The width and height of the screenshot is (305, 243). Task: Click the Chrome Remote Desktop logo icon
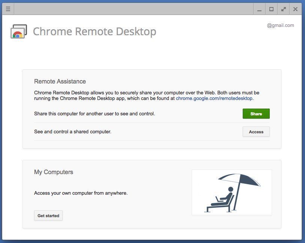(x=19, y=31)
